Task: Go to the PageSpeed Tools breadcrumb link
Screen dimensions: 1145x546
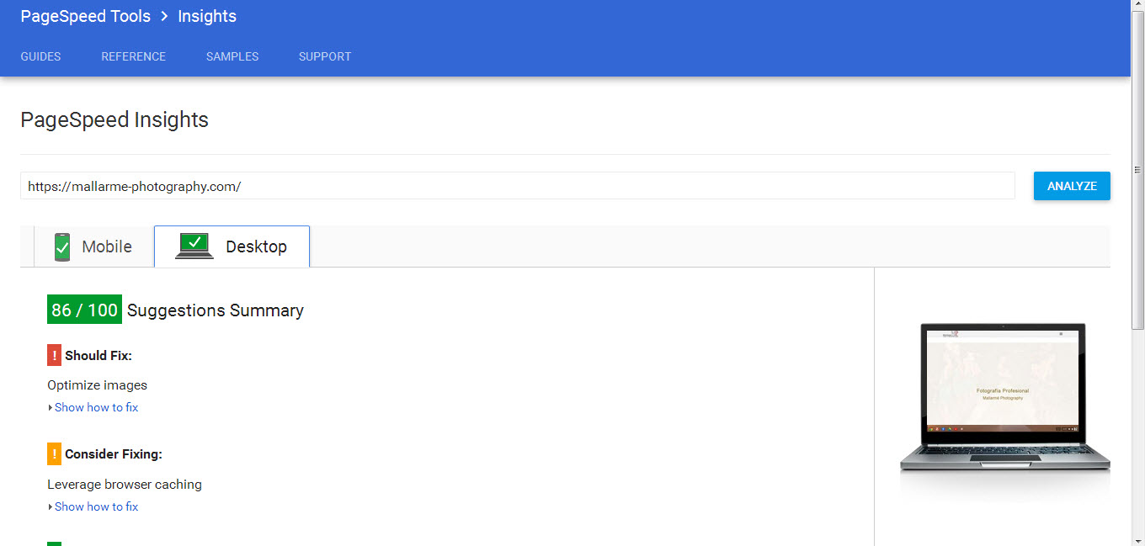Action: click(86, 16)
